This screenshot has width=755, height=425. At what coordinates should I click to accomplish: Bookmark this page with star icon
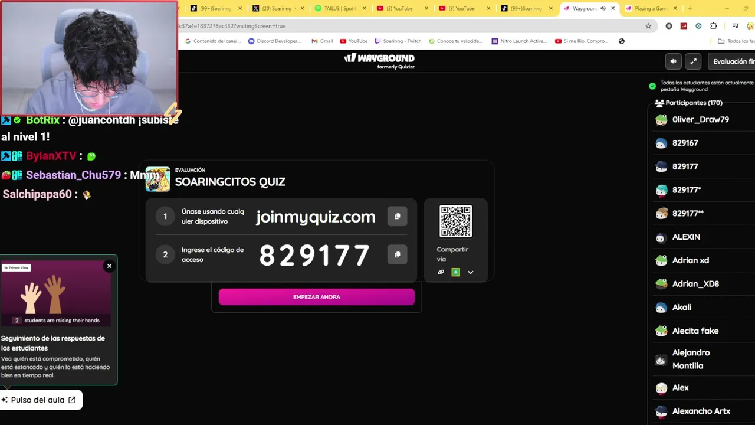click(x=648, y=26)
